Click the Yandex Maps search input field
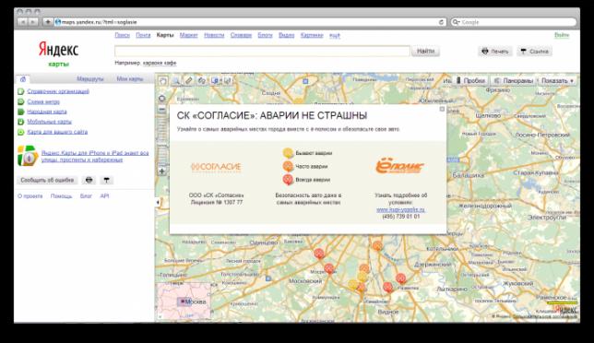Screen dimensions: 594x343 [x=262, y=51]
